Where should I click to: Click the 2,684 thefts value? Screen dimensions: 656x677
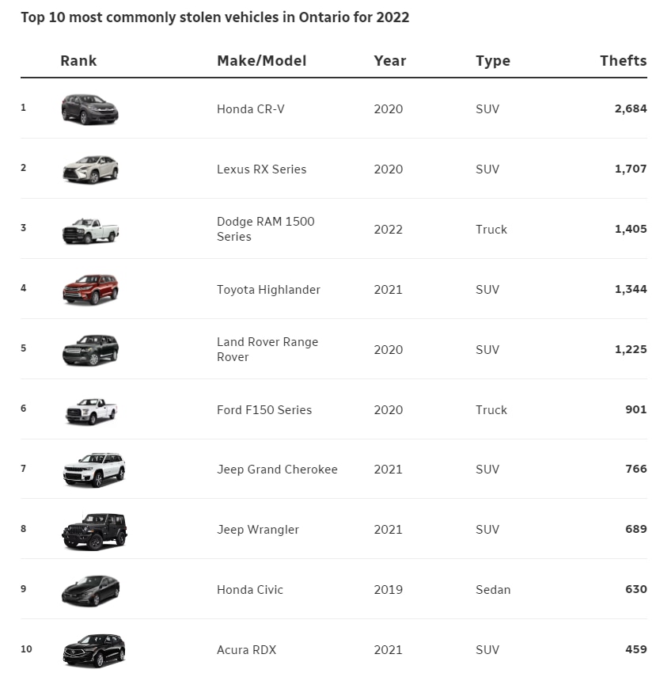(630, 109)
